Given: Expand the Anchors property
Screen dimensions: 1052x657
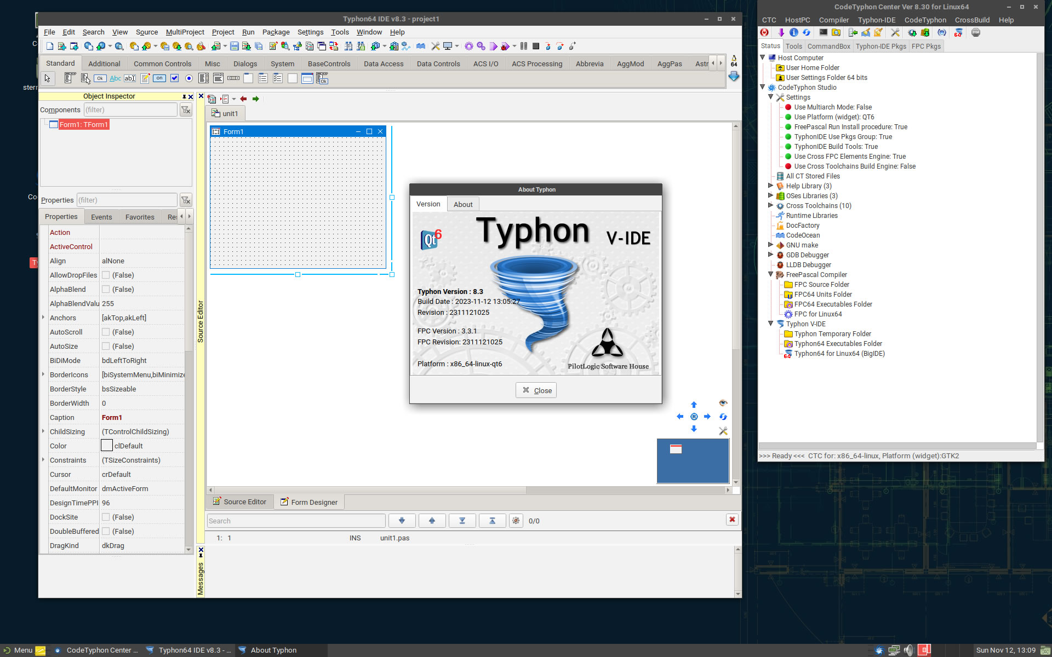Looking at the screenshot, I should tap(43, 318).
